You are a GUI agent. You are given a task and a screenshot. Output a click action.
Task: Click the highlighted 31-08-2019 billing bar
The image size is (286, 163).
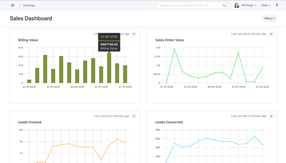tap(109, 68)
